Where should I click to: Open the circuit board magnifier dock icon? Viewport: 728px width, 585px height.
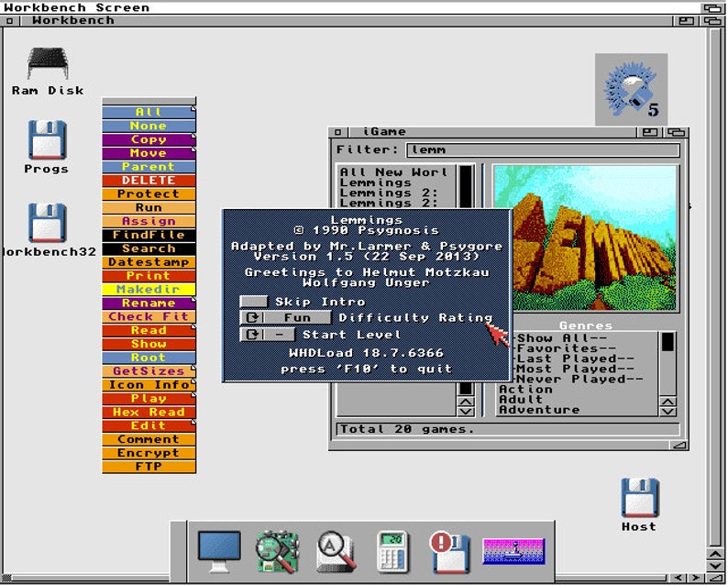point(277,552)
